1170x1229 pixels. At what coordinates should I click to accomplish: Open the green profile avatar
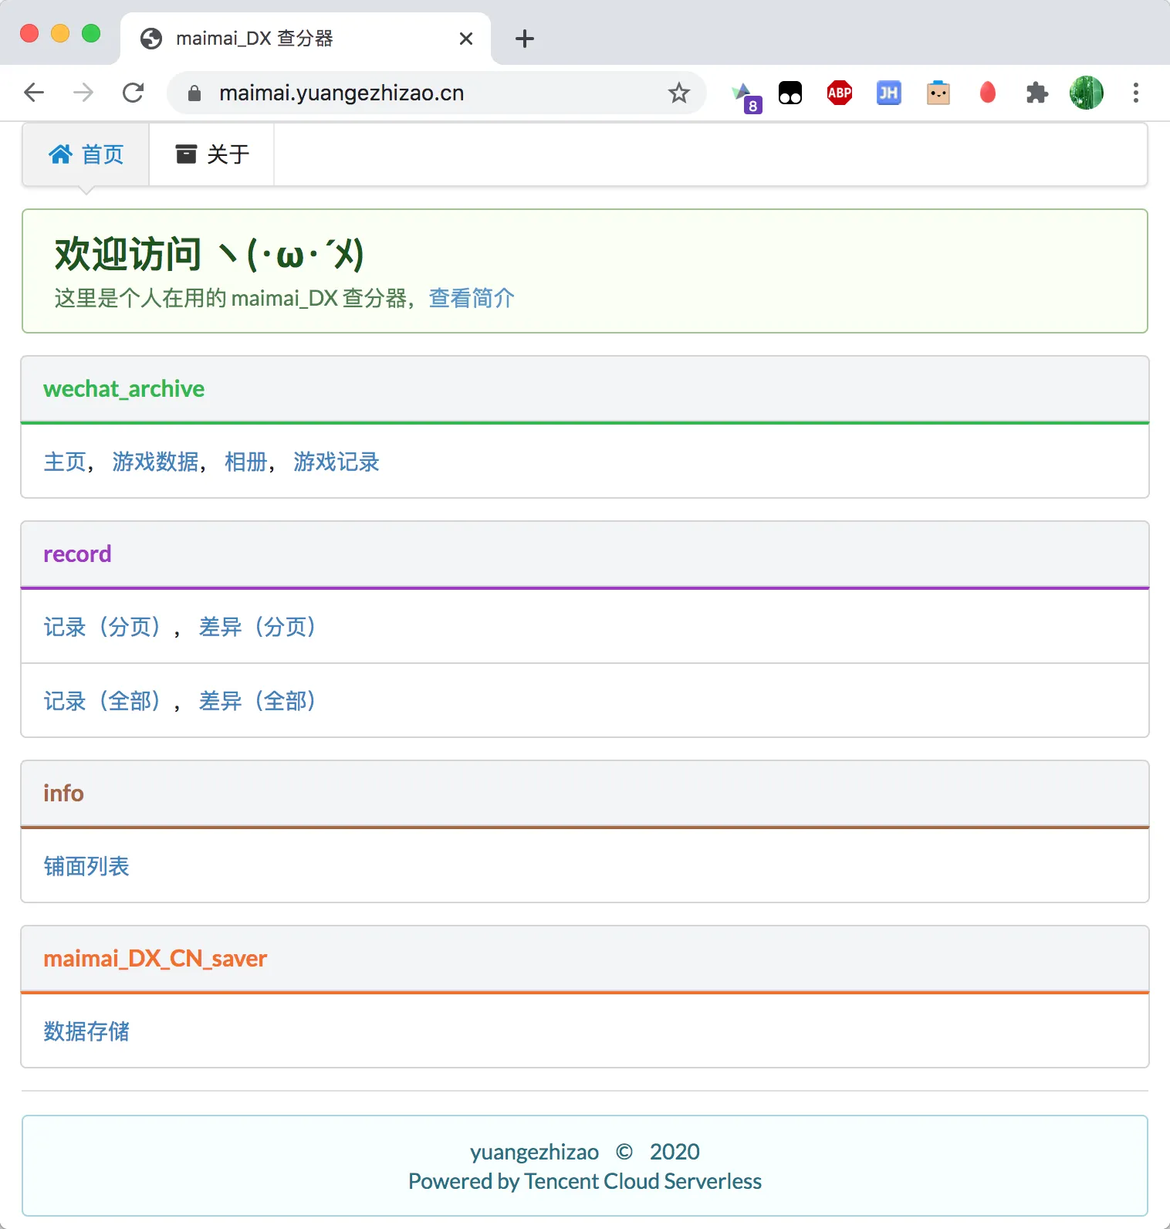coord(1086,93)
